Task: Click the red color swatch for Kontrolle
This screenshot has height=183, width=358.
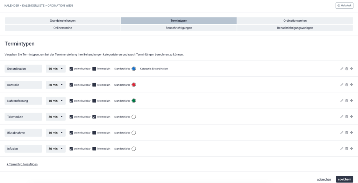Action: pos(134,85)
